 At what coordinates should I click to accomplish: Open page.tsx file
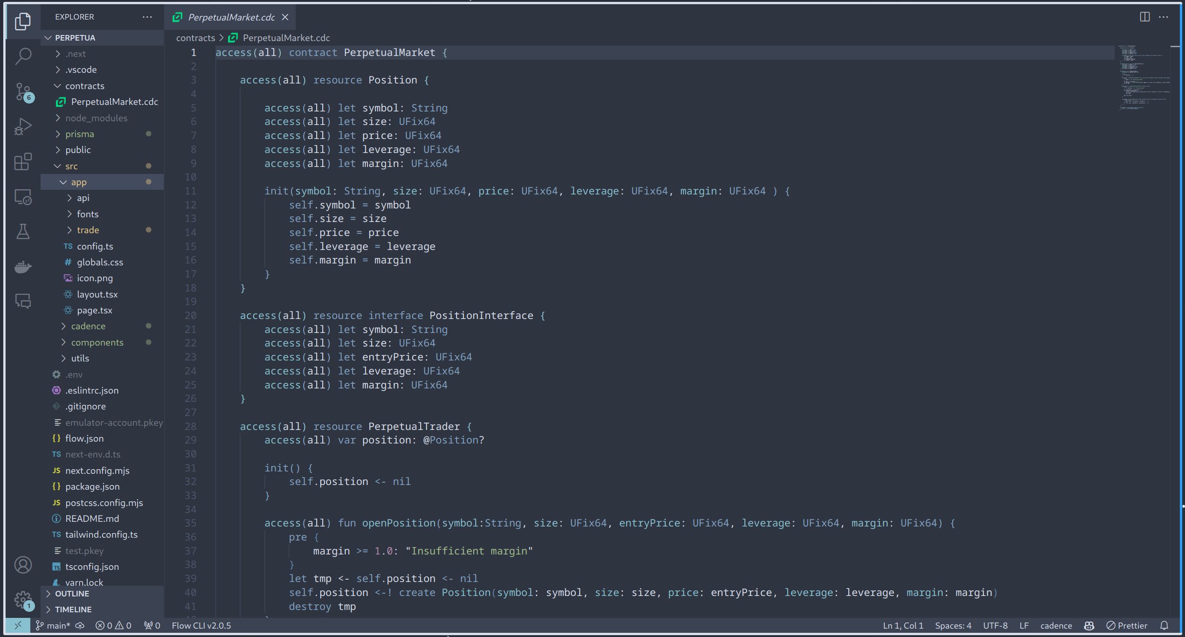click(x=102, y=310)
